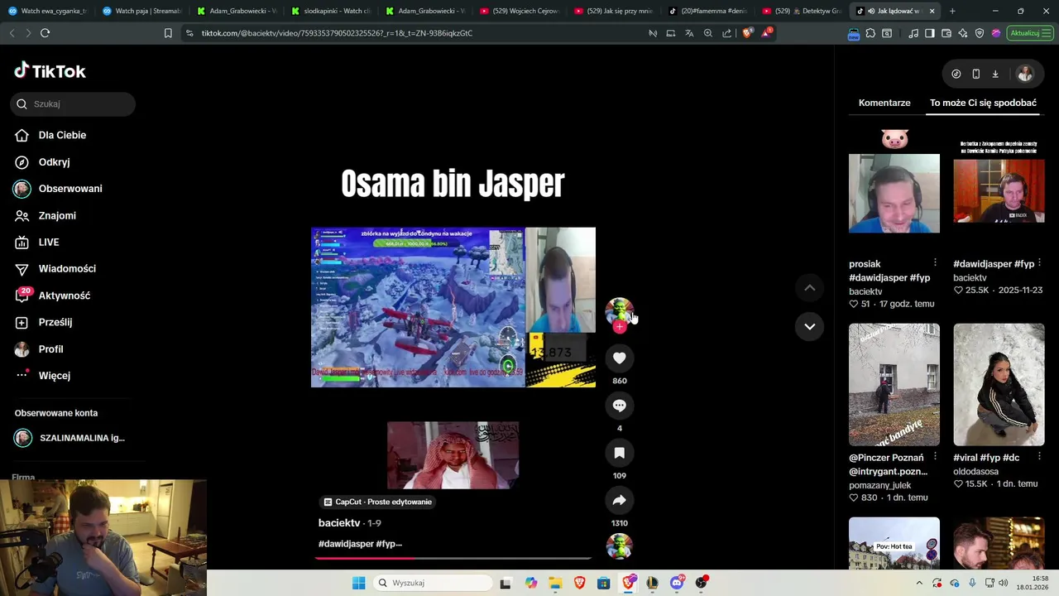Bookmark the video with the save icon
Viewport: 1059px width, 596px height.
[x=619, y=453]
